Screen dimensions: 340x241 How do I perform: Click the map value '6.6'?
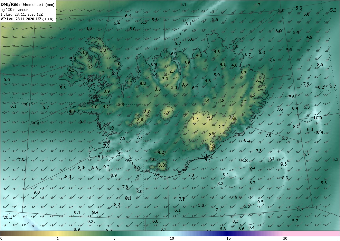tap(241, 229)
